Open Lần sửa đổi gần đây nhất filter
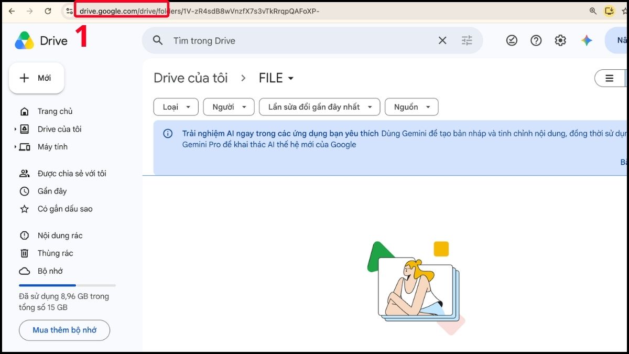629x354 pixels. pos(319,107)
